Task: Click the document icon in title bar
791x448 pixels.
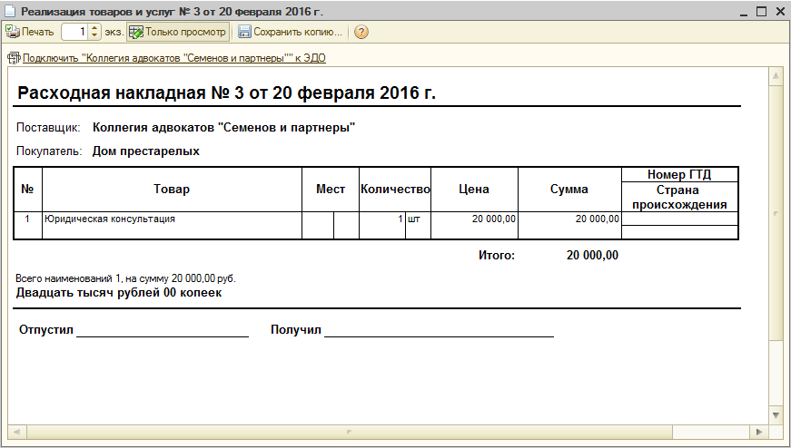Action: click(10, 11)
